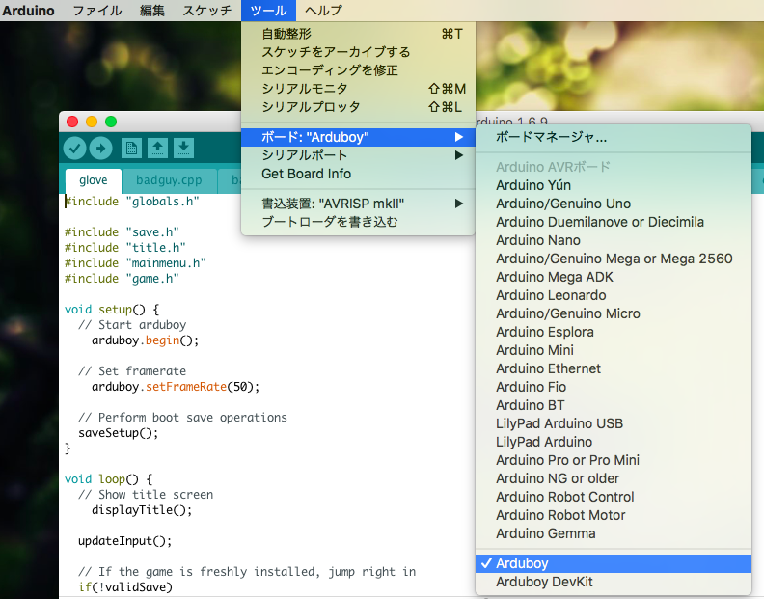
Task: Select Arduino BT board
Action: coord(614,405)
